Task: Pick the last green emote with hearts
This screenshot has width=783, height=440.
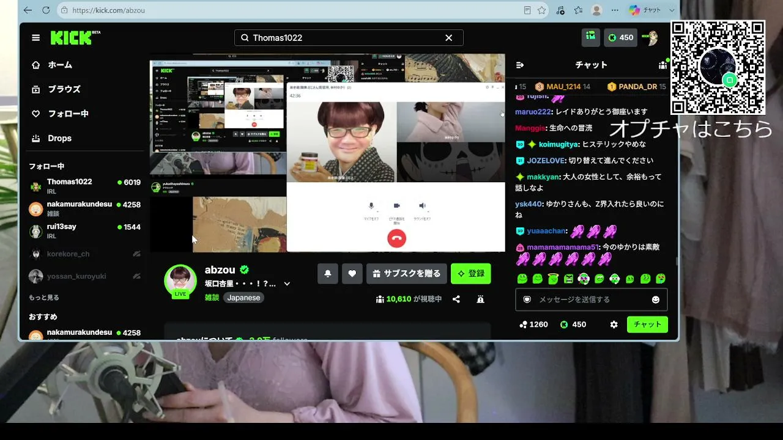Action: tap(661, 279)
